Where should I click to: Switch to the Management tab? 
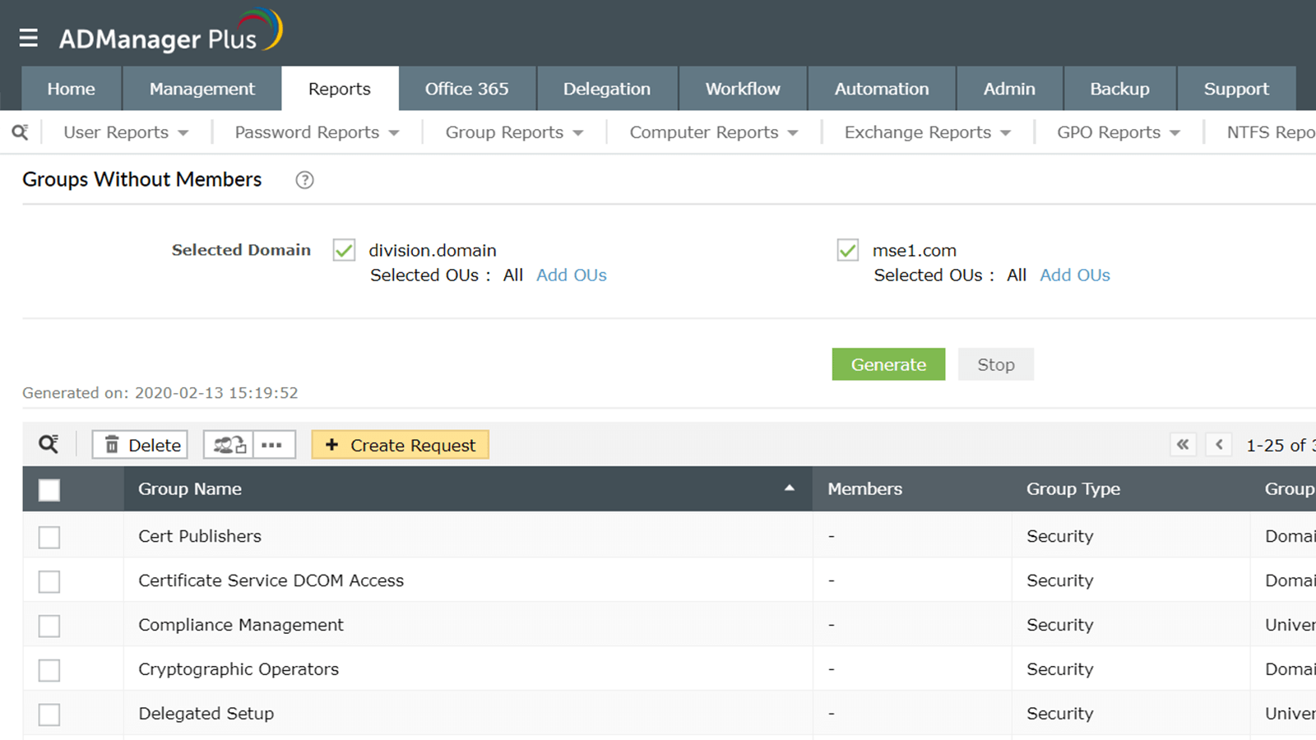coord(202,89)
